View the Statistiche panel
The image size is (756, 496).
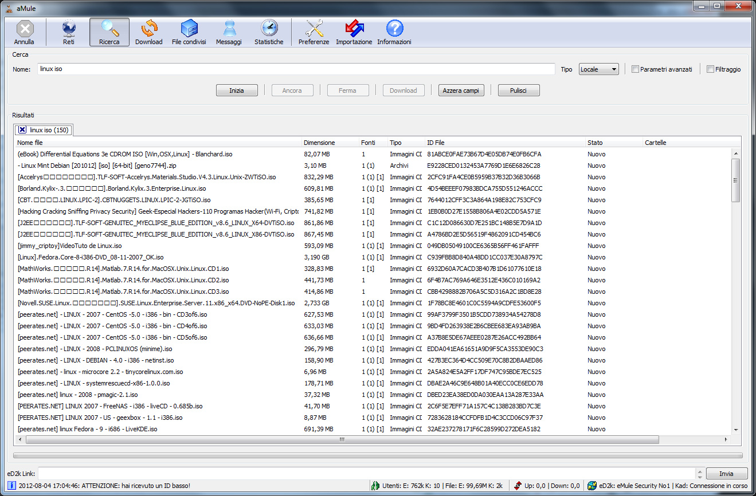click(x=269, y=32)
